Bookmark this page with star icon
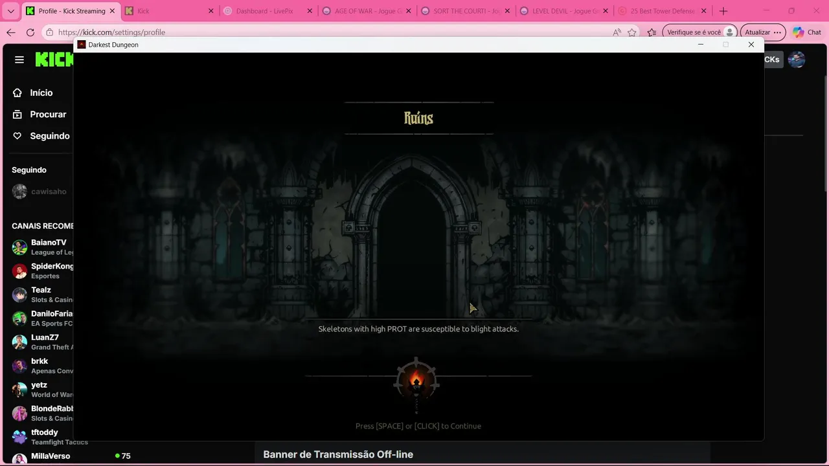This screenshot has width=829, height=466. coord(632,32)
